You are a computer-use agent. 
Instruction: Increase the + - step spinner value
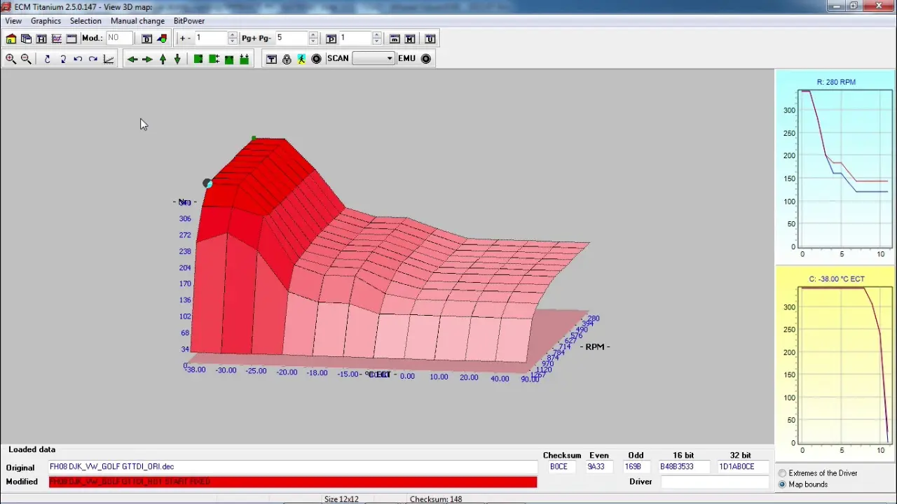(233, 35)
